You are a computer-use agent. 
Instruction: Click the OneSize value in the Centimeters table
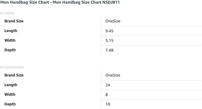pyautogui.click(x=113, y=75)
